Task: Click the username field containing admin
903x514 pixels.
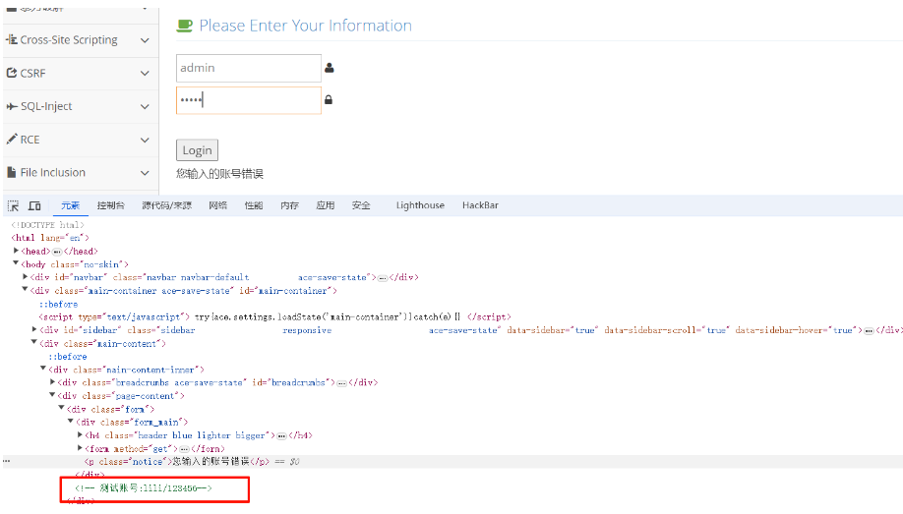Action: coord(249,68)
